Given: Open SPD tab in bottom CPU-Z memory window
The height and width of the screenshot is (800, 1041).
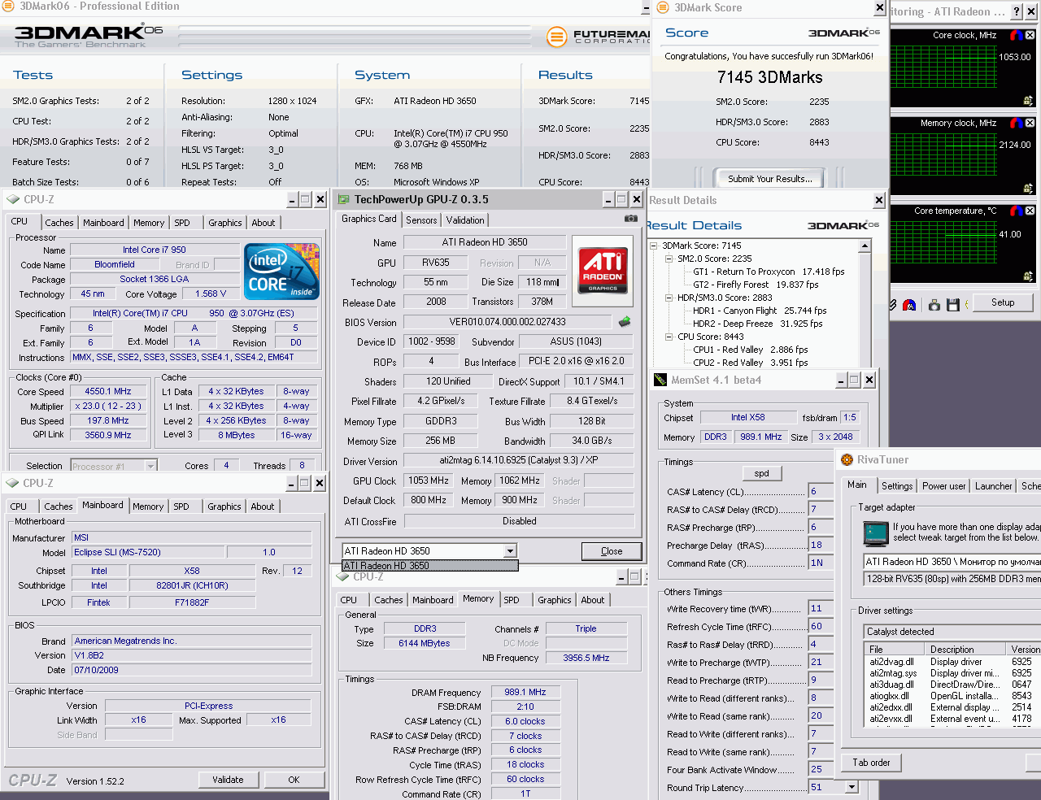Looking at the screenshot, I should (512, 600).
